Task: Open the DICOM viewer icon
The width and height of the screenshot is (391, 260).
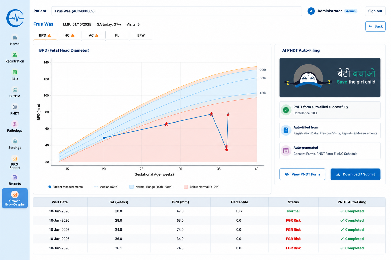Action: click(x=15, y=90)
